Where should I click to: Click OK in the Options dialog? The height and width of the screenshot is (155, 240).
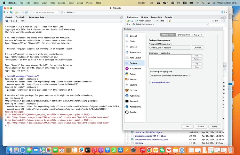(x=187, y=126)
